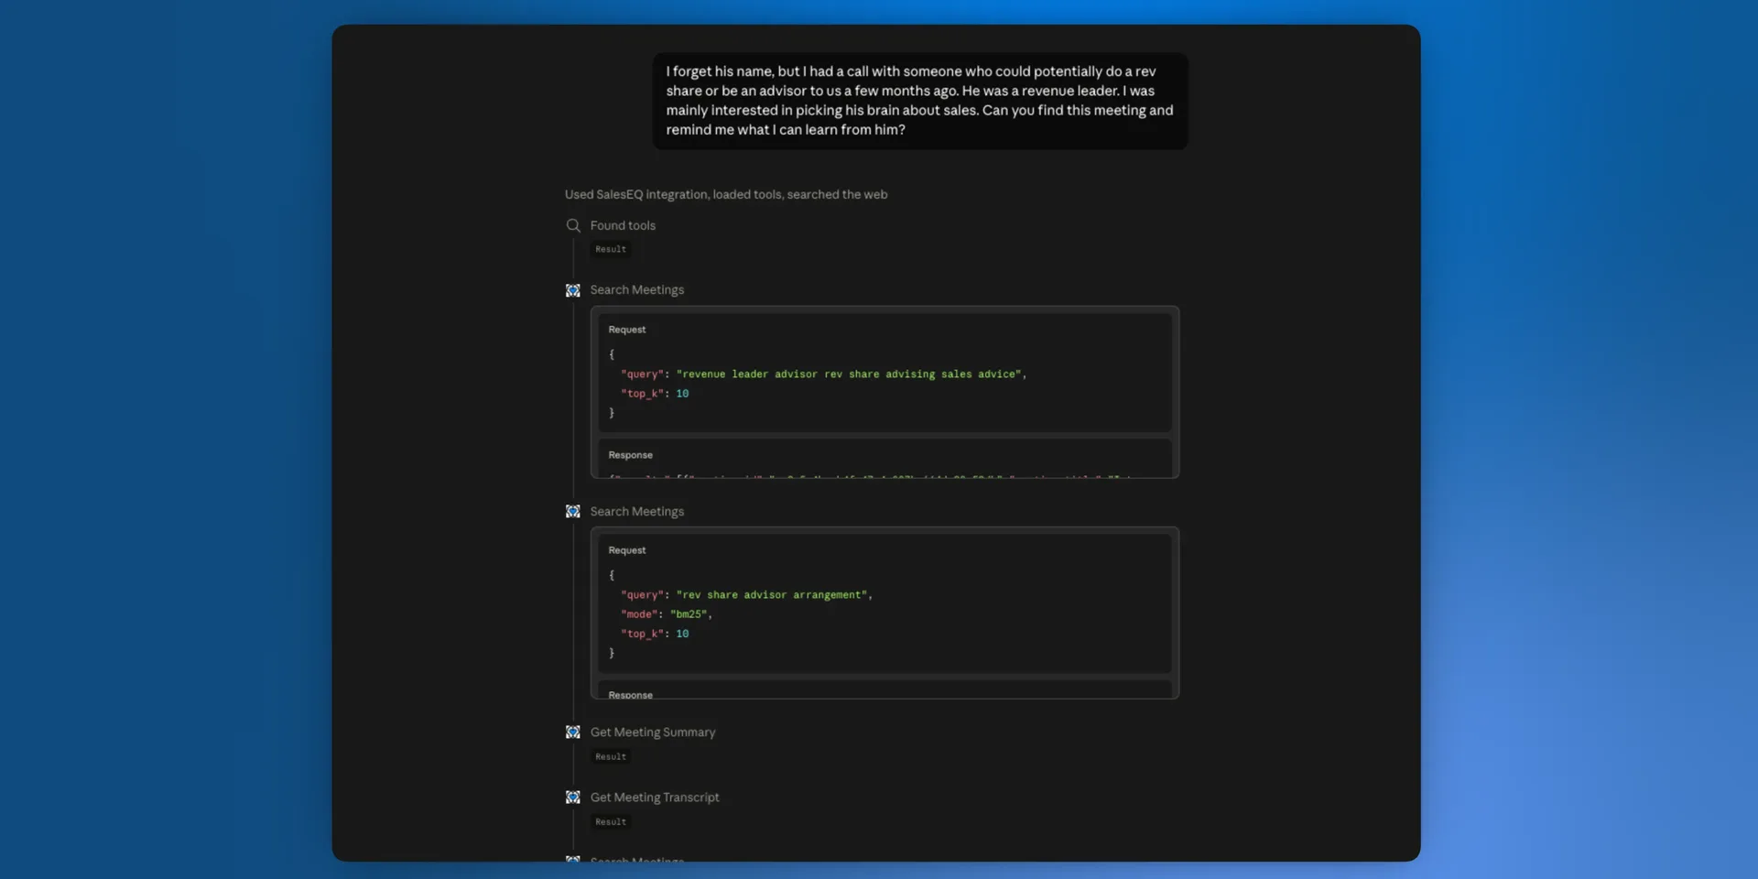Click the SalesEQ icon next to second Search Meetings
Viewport: 1758px width, 879px height.
pyautogui.click(x=573, y=511)
